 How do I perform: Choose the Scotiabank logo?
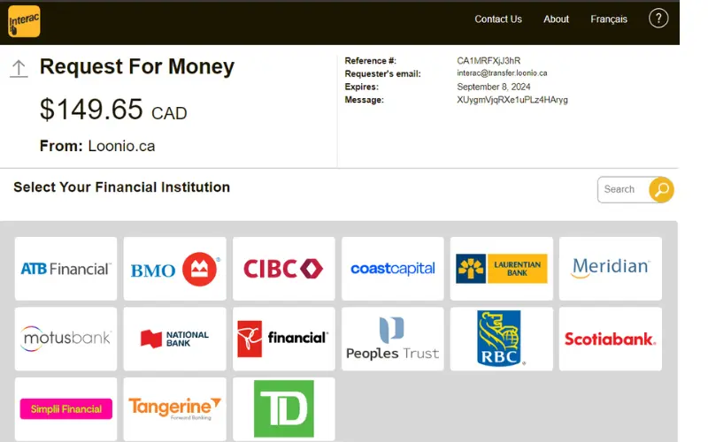pos(611,339)
